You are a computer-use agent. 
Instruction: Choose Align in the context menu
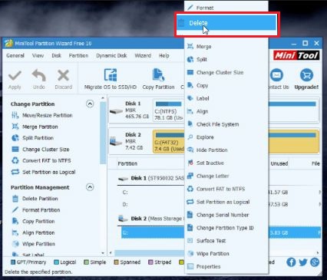pyautogui.click(x=226, y=111)
